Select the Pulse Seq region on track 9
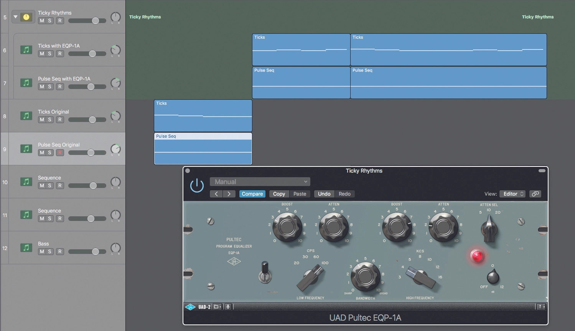Image resolution: width=575 pixels, height=331 pixels. pos(203,149)
